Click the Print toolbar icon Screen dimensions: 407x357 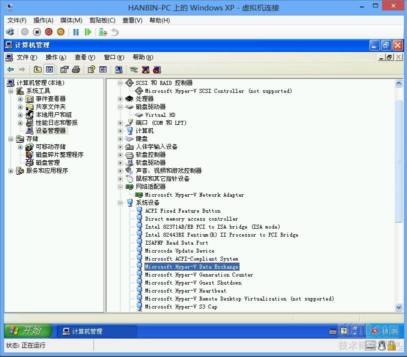point(76,69)
